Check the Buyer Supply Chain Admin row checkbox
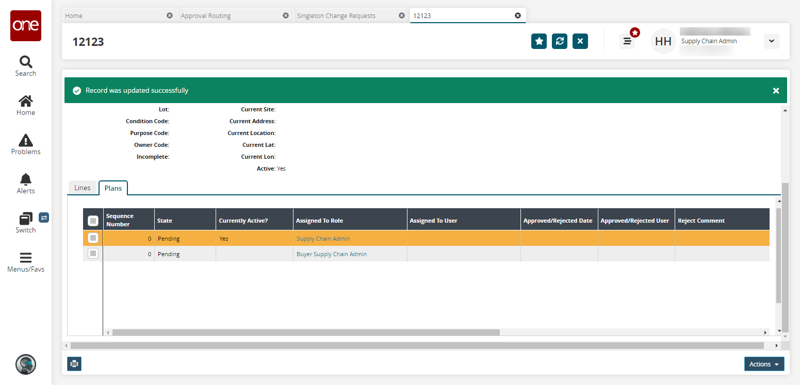 point(93,254)
